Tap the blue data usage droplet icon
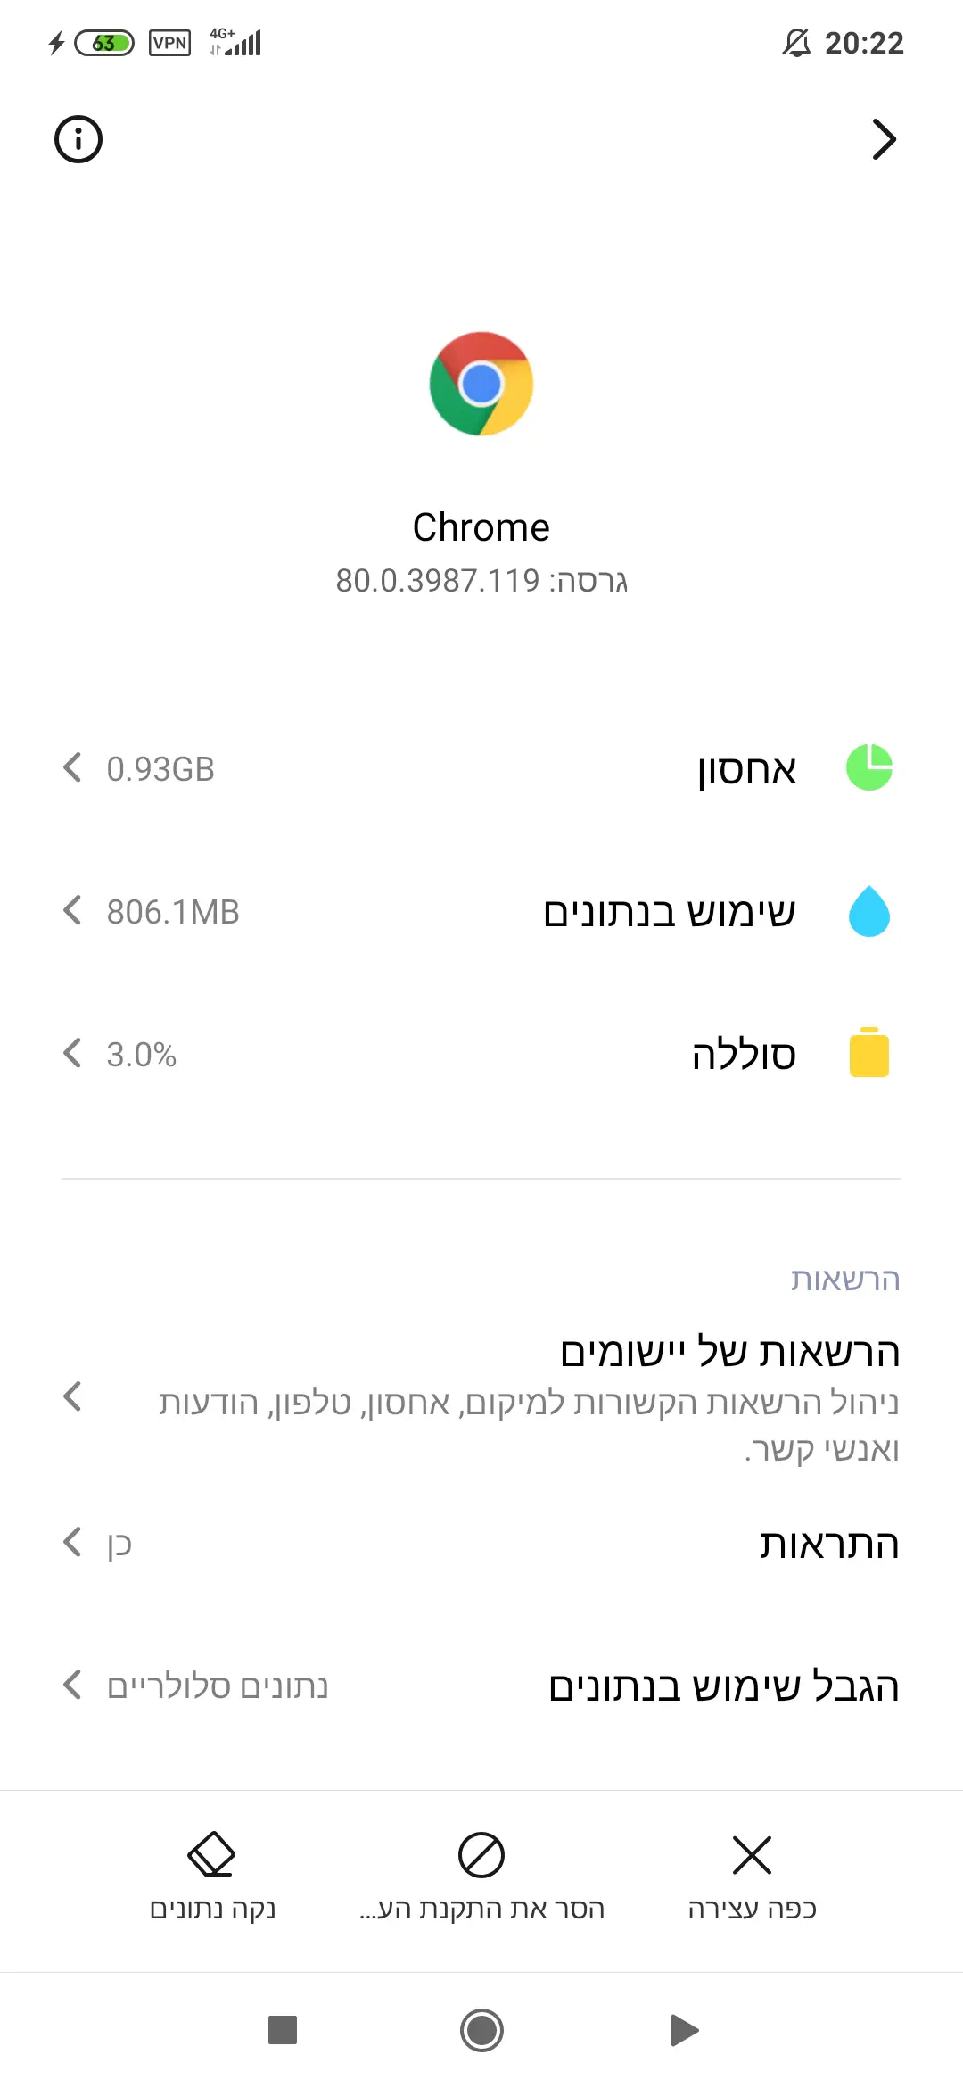The width and height of the screenshot is (963, 2088). [x=868, y=911]
